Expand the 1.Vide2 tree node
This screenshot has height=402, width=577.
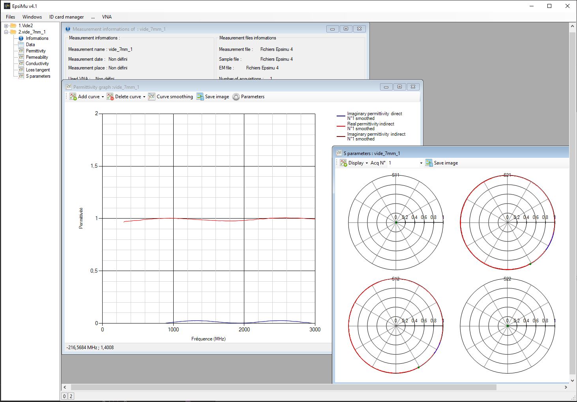6,26
